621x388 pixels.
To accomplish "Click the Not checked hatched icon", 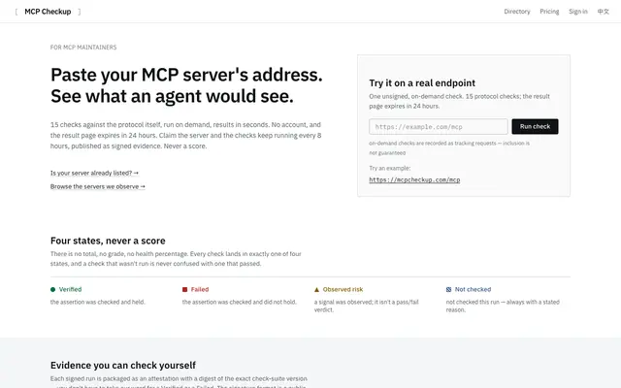I will 448,289.
